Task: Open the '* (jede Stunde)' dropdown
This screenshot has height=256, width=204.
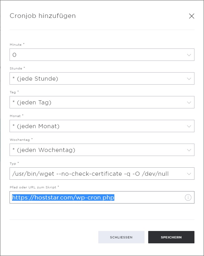Action: (x=102, y=78)
